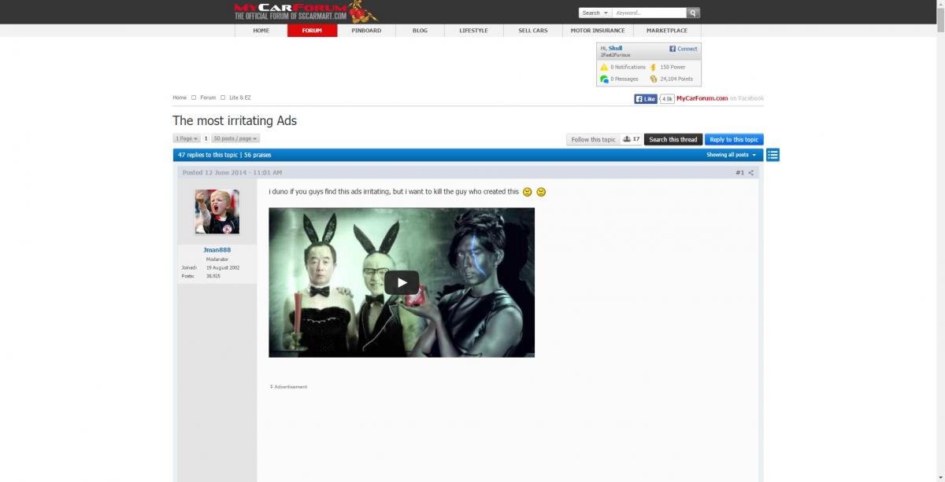Image resolution: width=945 pixels, height=482 pixels.
Task: Click the Keyword search input field
Action: pos(648,13)
